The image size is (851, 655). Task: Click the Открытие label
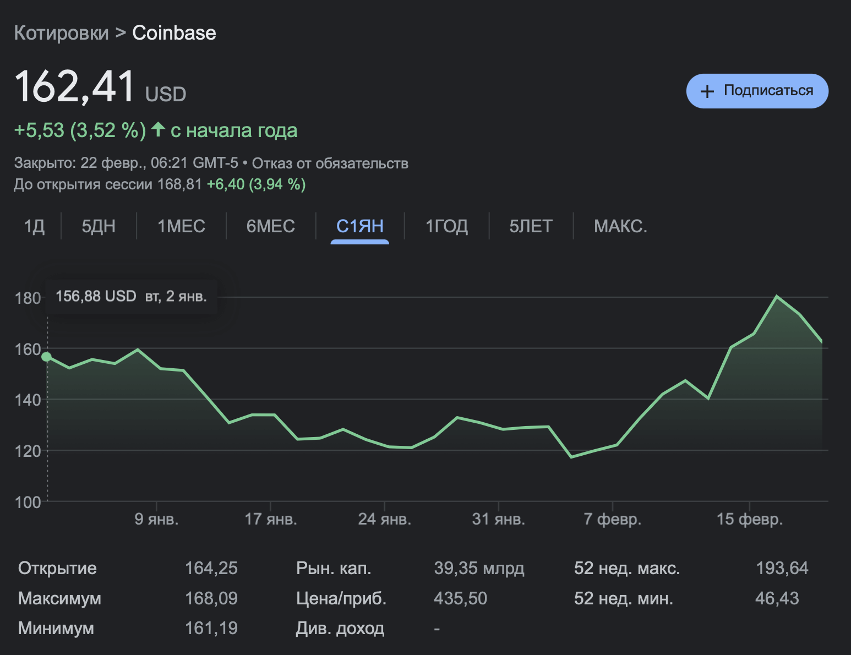(57, 568)
